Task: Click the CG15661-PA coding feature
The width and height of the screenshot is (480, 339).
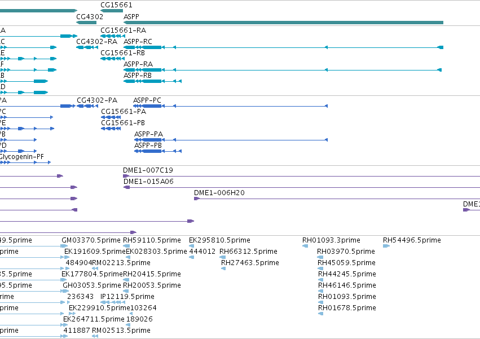Action: click(111, 117)
